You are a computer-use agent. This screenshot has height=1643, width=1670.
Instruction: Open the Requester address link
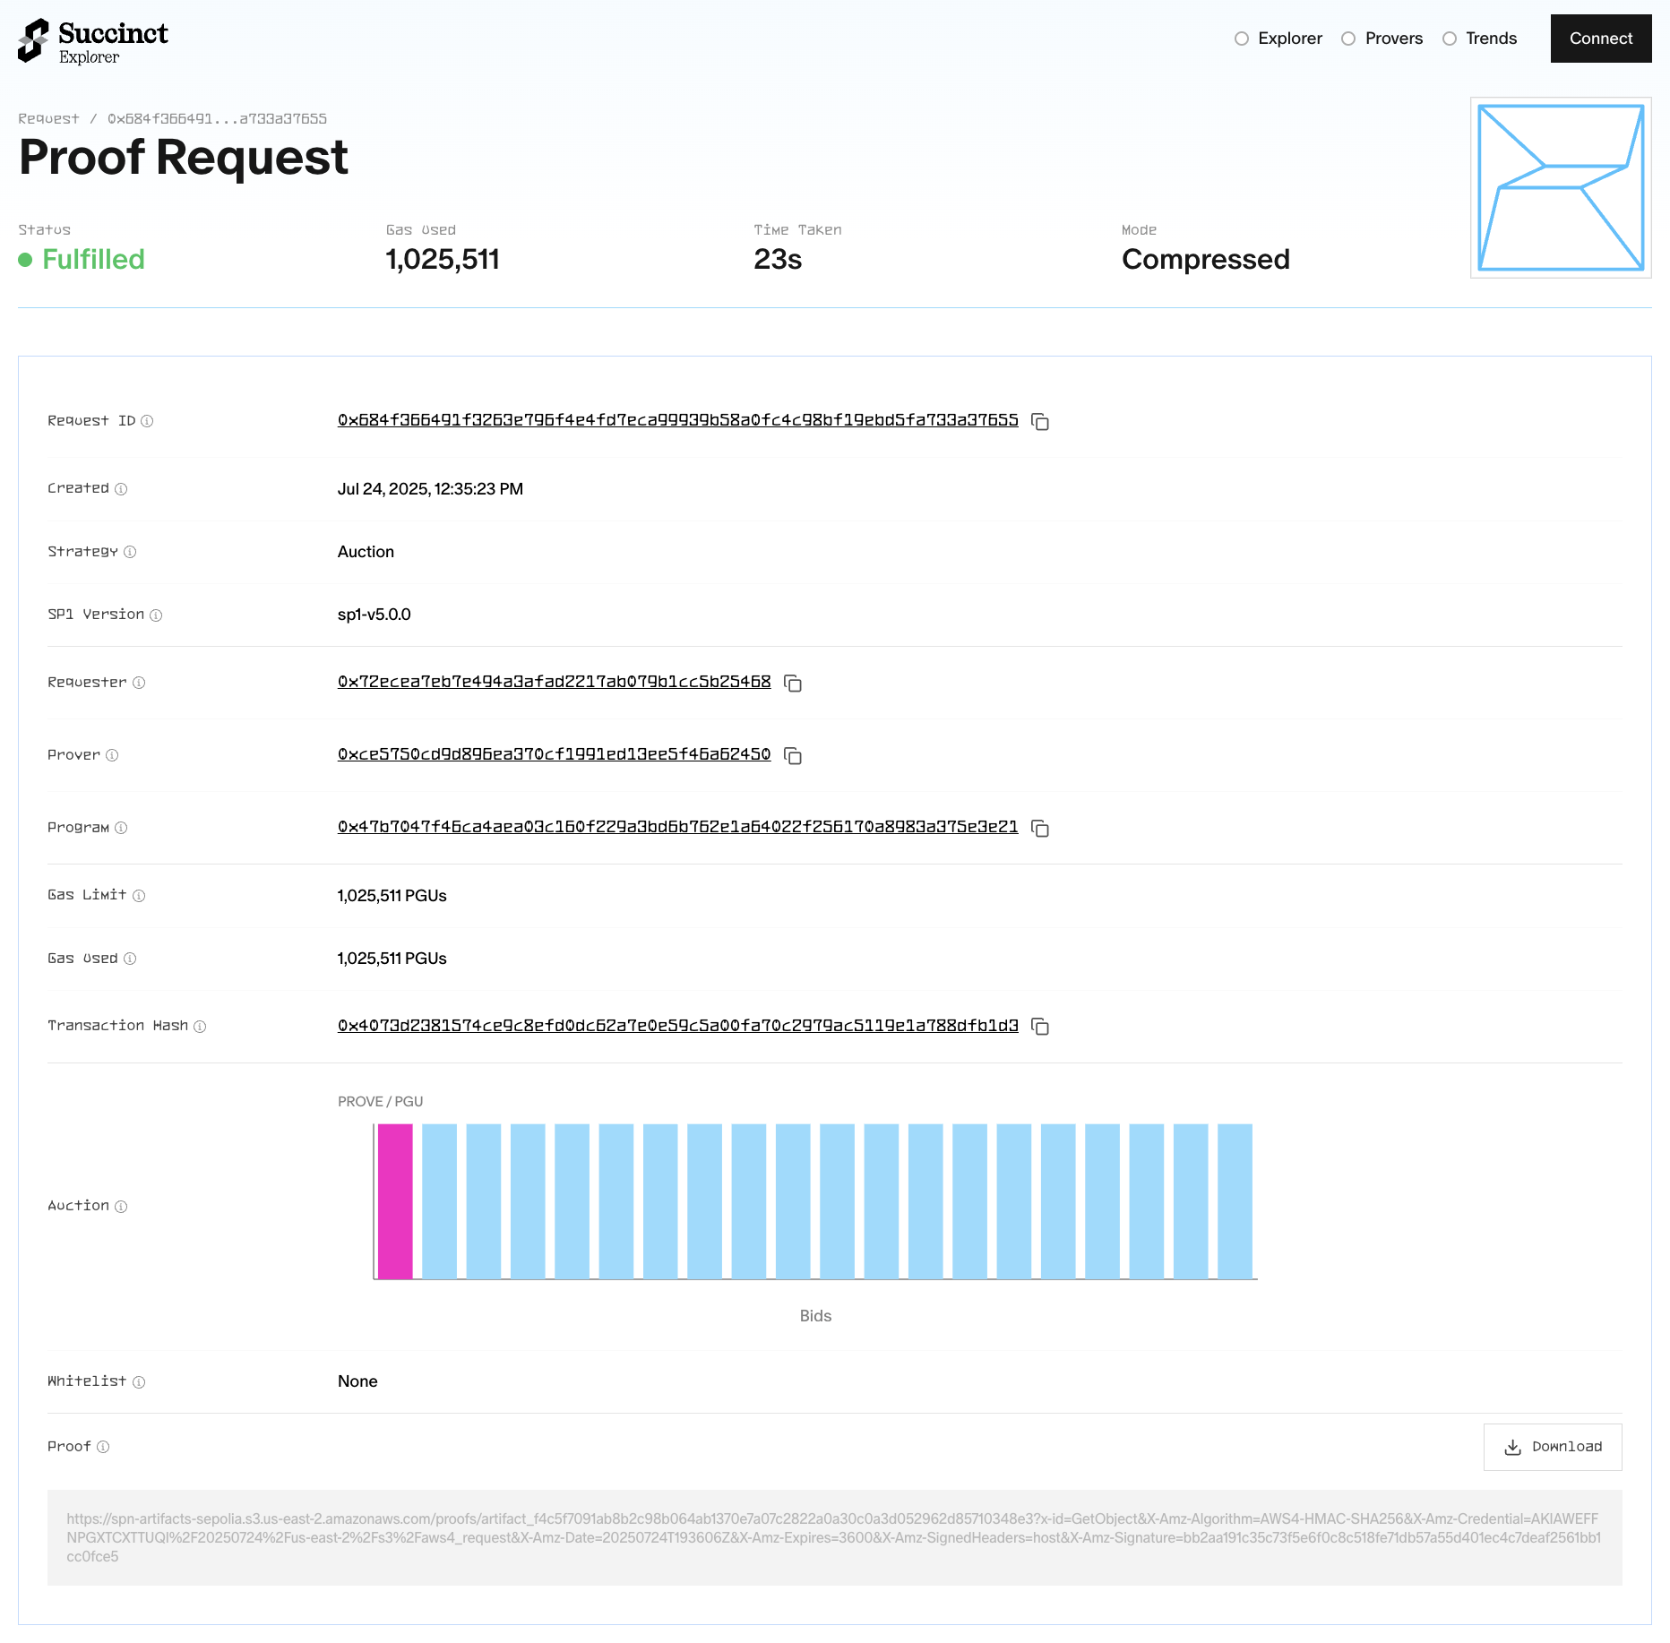click(x=555, y=682)
